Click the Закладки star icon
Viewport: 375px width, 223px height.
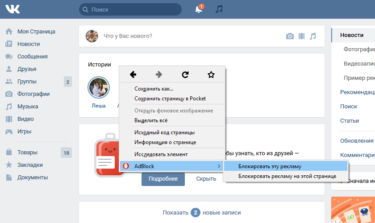(x=9, y=165)
